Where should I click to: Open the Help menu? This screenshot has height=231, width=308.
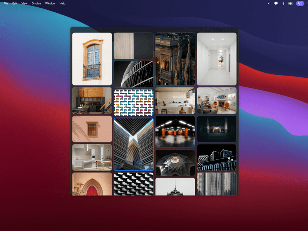point(62,3)
